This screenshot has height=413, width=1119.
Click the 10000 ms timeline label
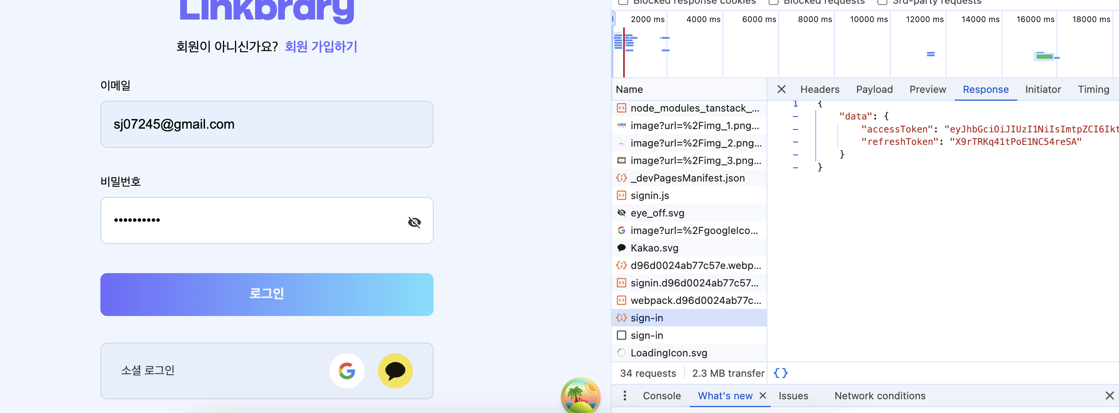869,19
